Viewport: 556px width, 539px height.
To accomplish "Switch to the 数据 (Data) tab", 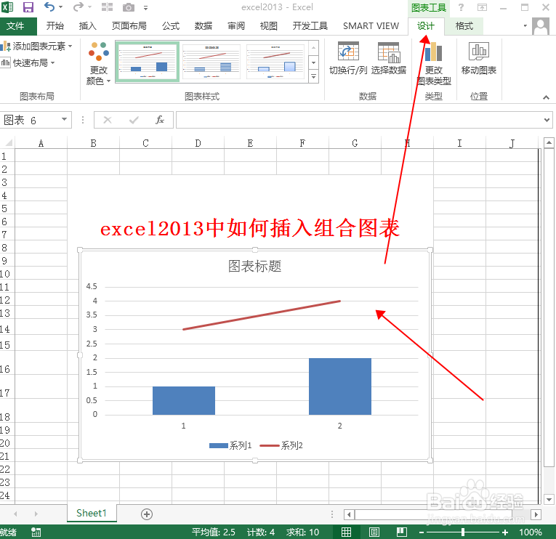I will click(204, 26).
